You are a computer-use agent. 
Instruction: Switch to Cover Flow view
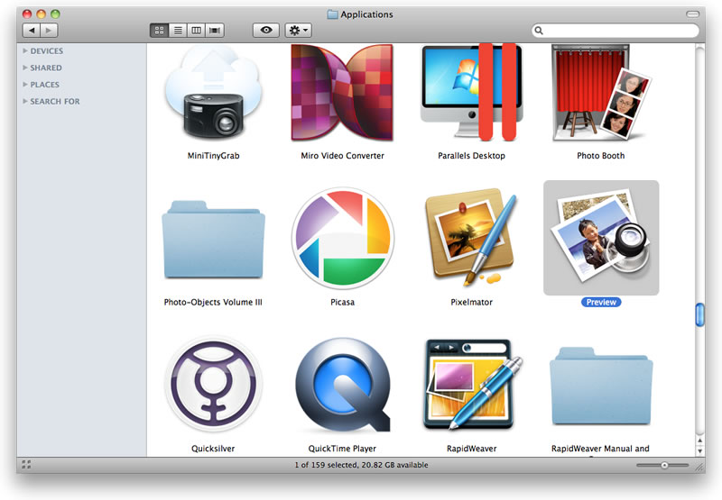[215, 30]
